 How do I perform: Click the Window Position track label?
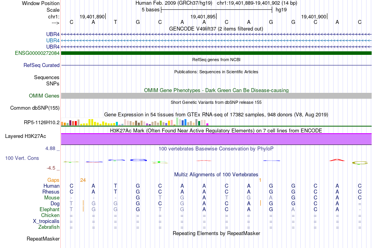coord(41,3)
